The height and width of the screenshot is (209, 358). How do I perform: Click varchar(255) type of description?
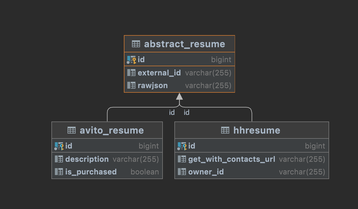(136, 159)
